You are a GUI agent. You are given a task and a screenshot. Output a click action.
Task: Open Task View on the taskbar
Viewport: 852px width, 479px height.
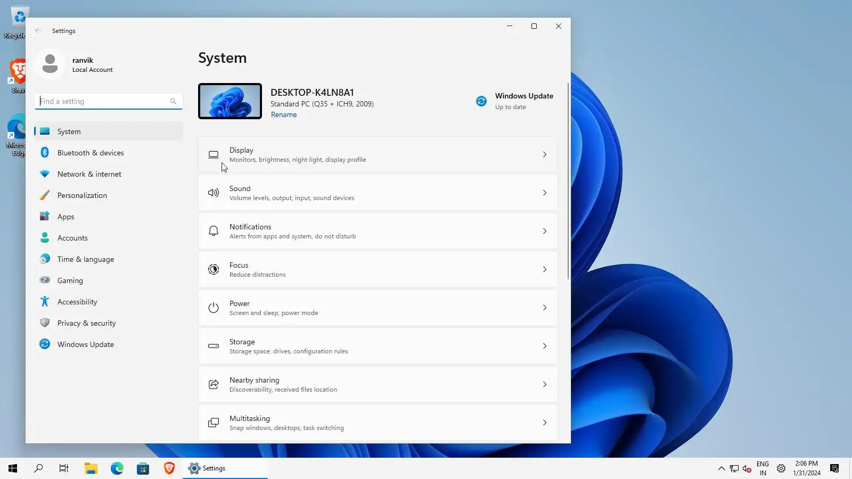click(x=64, y=468)
